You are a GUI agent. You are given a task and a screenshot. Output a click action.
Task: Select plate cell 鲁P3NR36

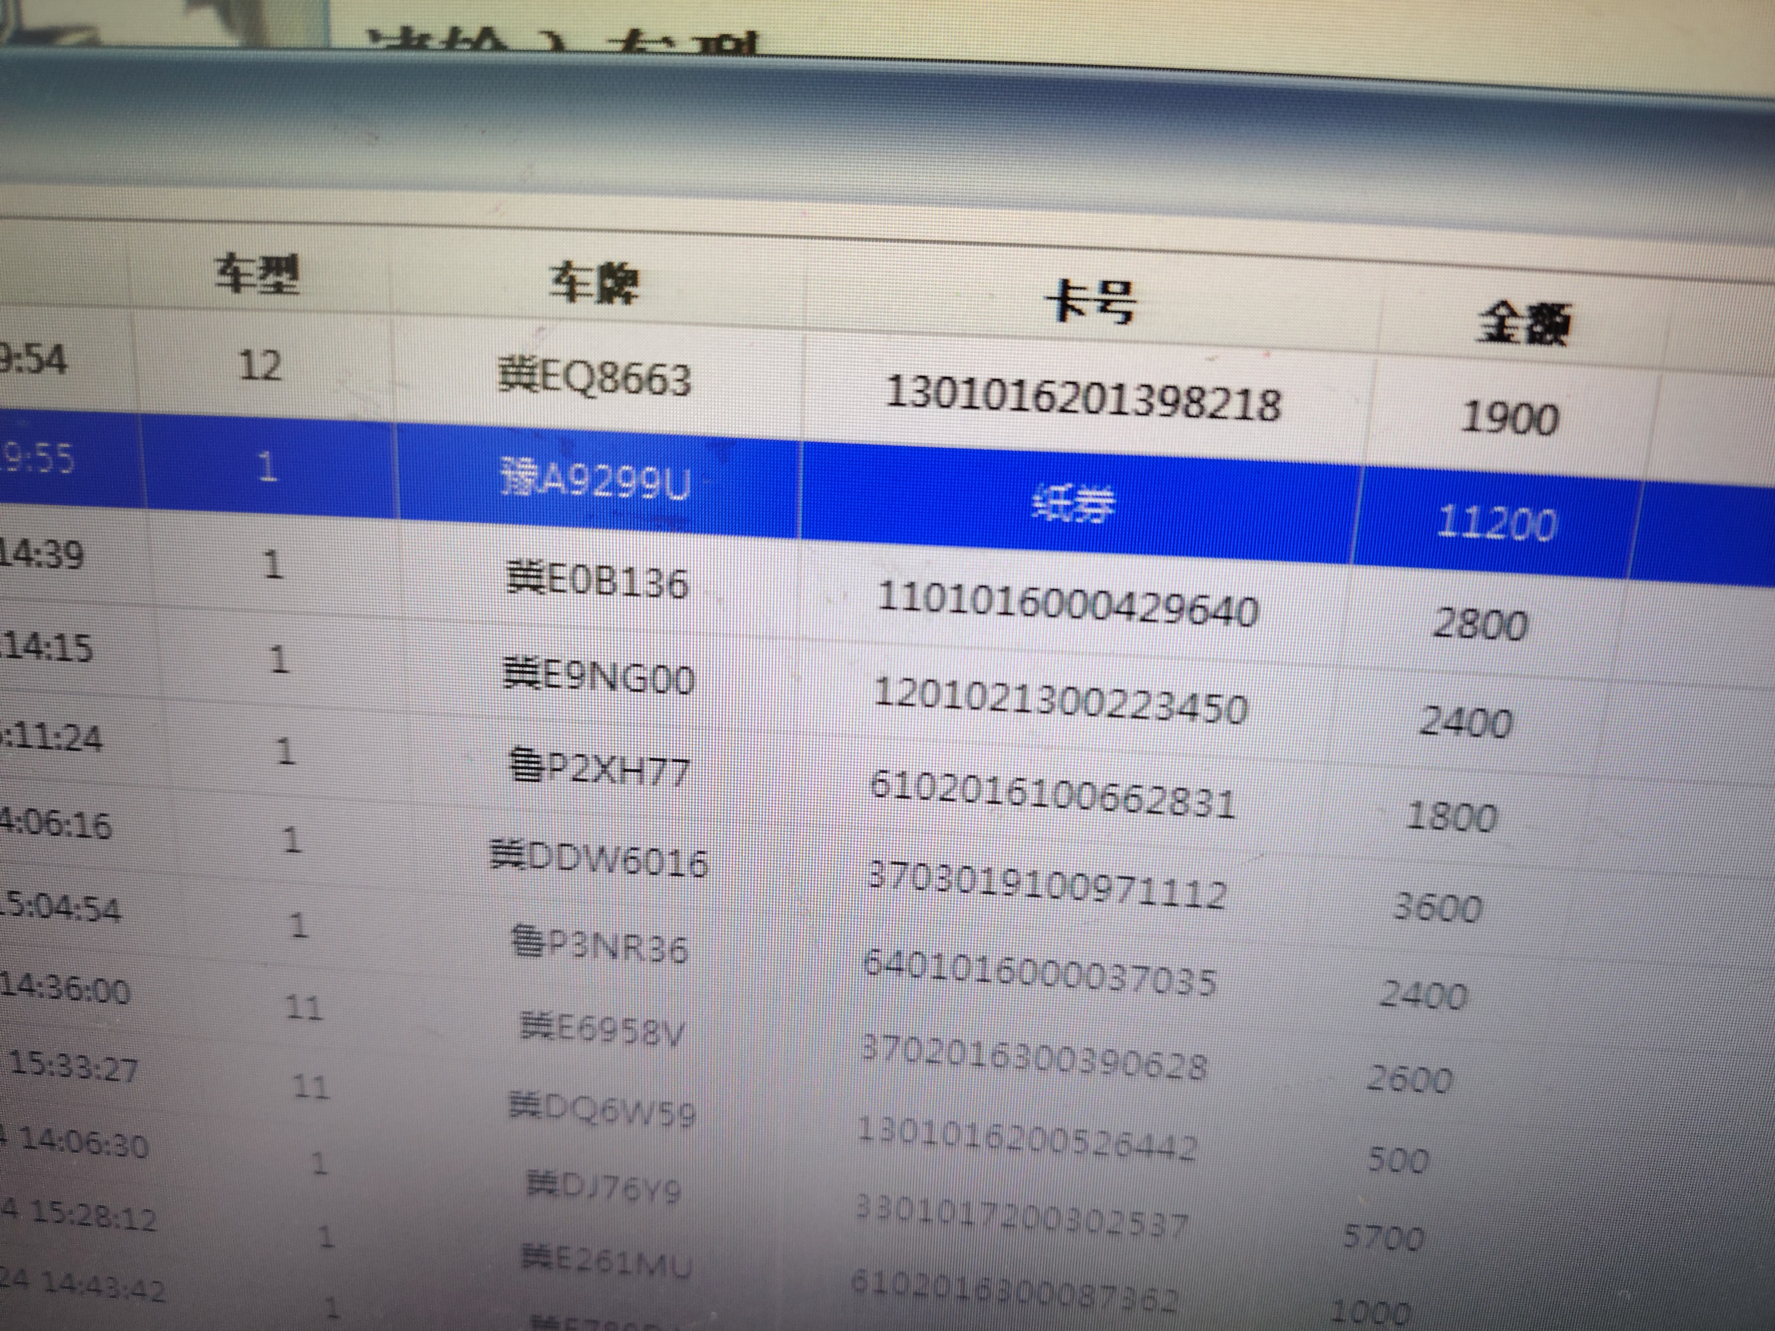pyautogui.click(x=600, y=945)
